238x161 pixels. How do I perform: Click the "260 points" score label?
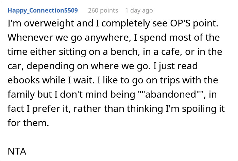click(x=103, y=11)
